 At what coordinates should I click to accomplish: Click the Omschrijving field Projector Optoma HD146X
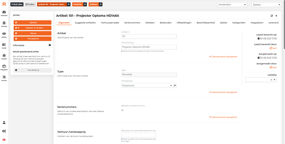[x=149, y=47]
